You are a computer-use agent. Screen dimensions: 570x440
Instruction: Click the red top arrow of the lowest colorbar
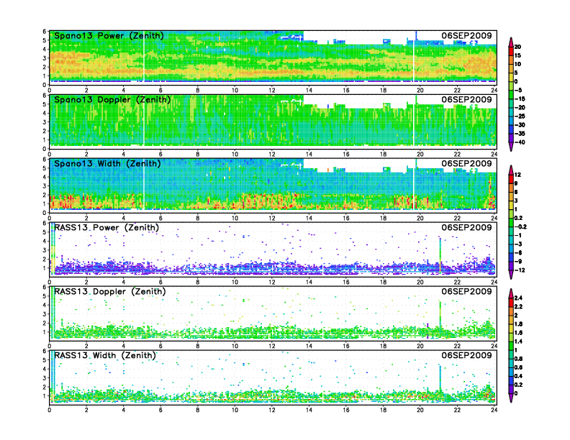point(512,292)
